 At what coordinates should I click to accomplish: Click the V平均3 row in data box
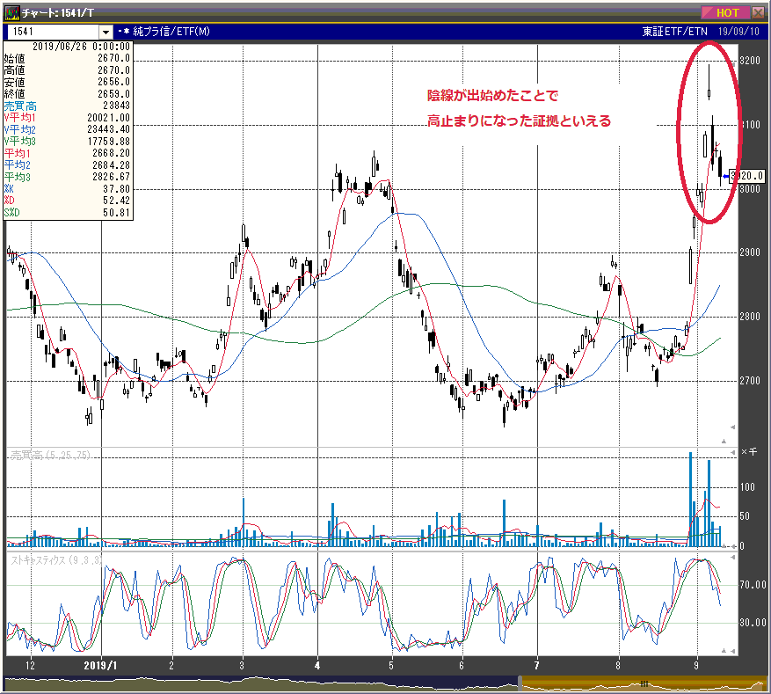pyautogui.click(x=68, y=141)
